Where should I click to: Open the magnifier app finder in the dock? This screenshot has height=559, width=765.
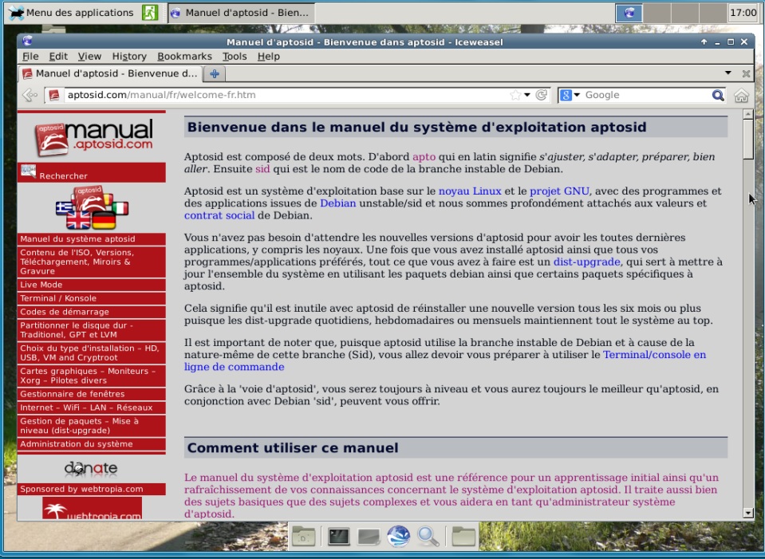coord(428,536)
